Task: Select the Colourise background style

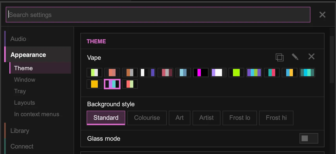Action: [x=147, y=118]
